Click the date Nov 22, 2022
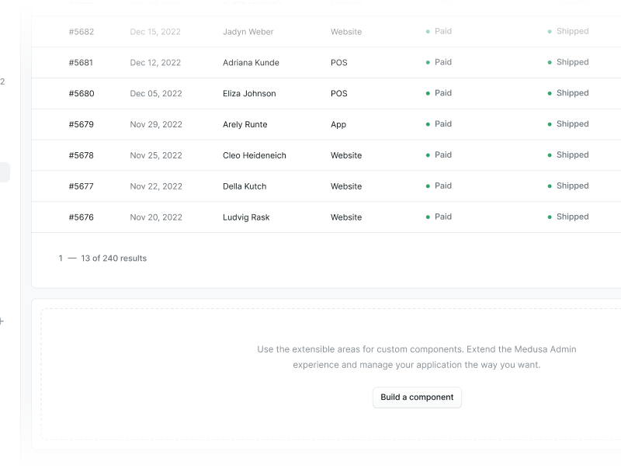621x472 pixels. point(156,186)
